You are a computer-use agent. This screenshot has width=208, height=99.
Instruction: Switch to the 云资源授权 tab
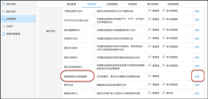[x=112, y=4]
